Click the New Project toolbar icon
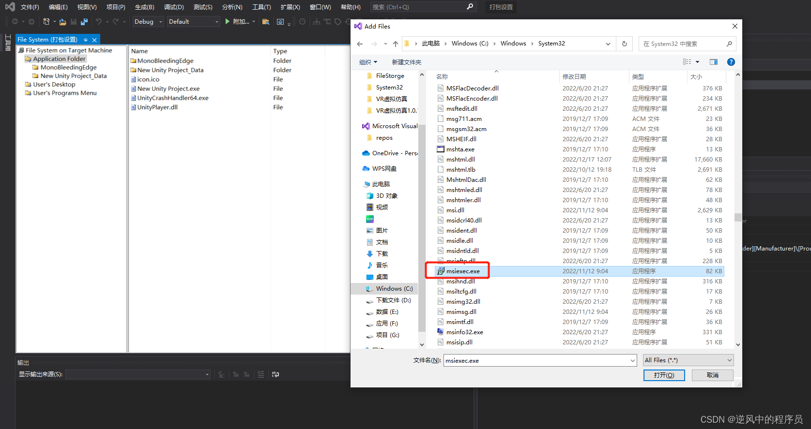The height and width of the screenshot is (429, 811). click(46, 21)
